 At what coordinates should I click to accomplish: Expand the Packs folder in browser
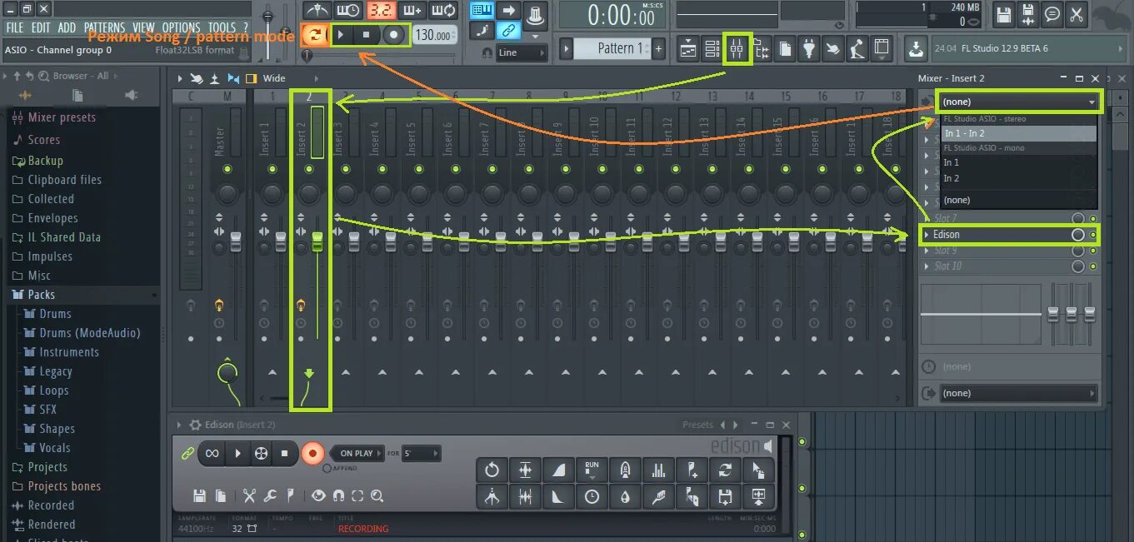(x=41, y=295)
